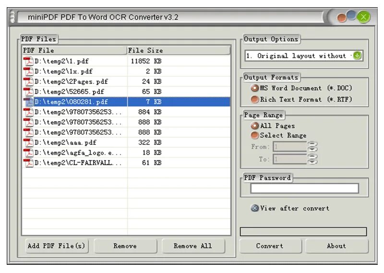Click the 322 KB file size cell
This screenshot has height=273, width=384.
tap(150, 142)
